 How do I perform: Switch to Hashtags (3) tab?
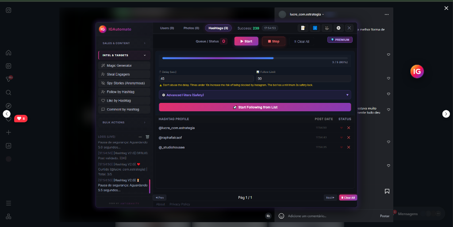(219, 28)
